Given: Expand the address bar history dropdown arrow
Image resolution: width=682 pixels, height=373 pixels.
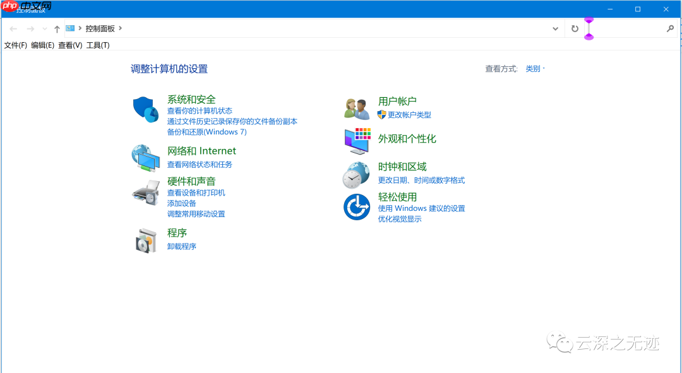Looking at the screenshot, I should tap(555, 28).
